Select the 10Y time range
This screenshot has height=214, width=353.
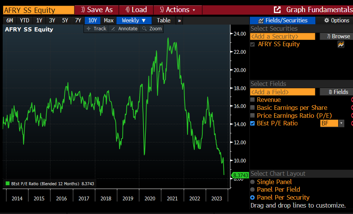pos(93,20)
